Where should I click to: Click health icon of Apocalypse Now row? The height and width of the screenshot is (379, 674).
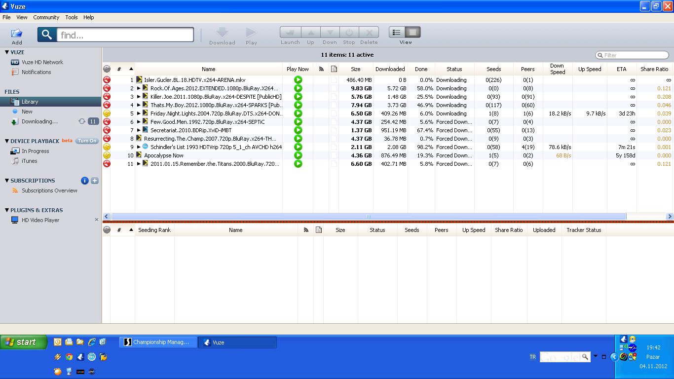[107, 155]
